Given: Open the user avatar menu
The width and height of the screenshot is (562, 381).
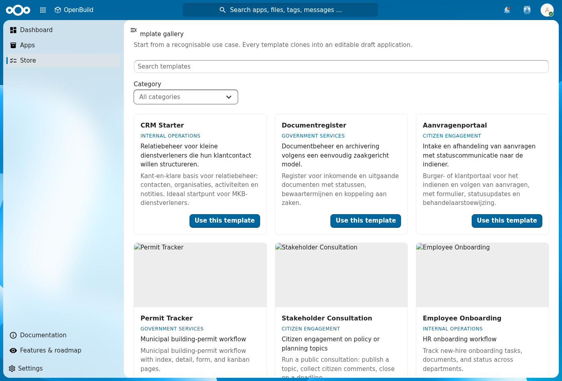Looking at the screenshot, I should pos(547,10).
